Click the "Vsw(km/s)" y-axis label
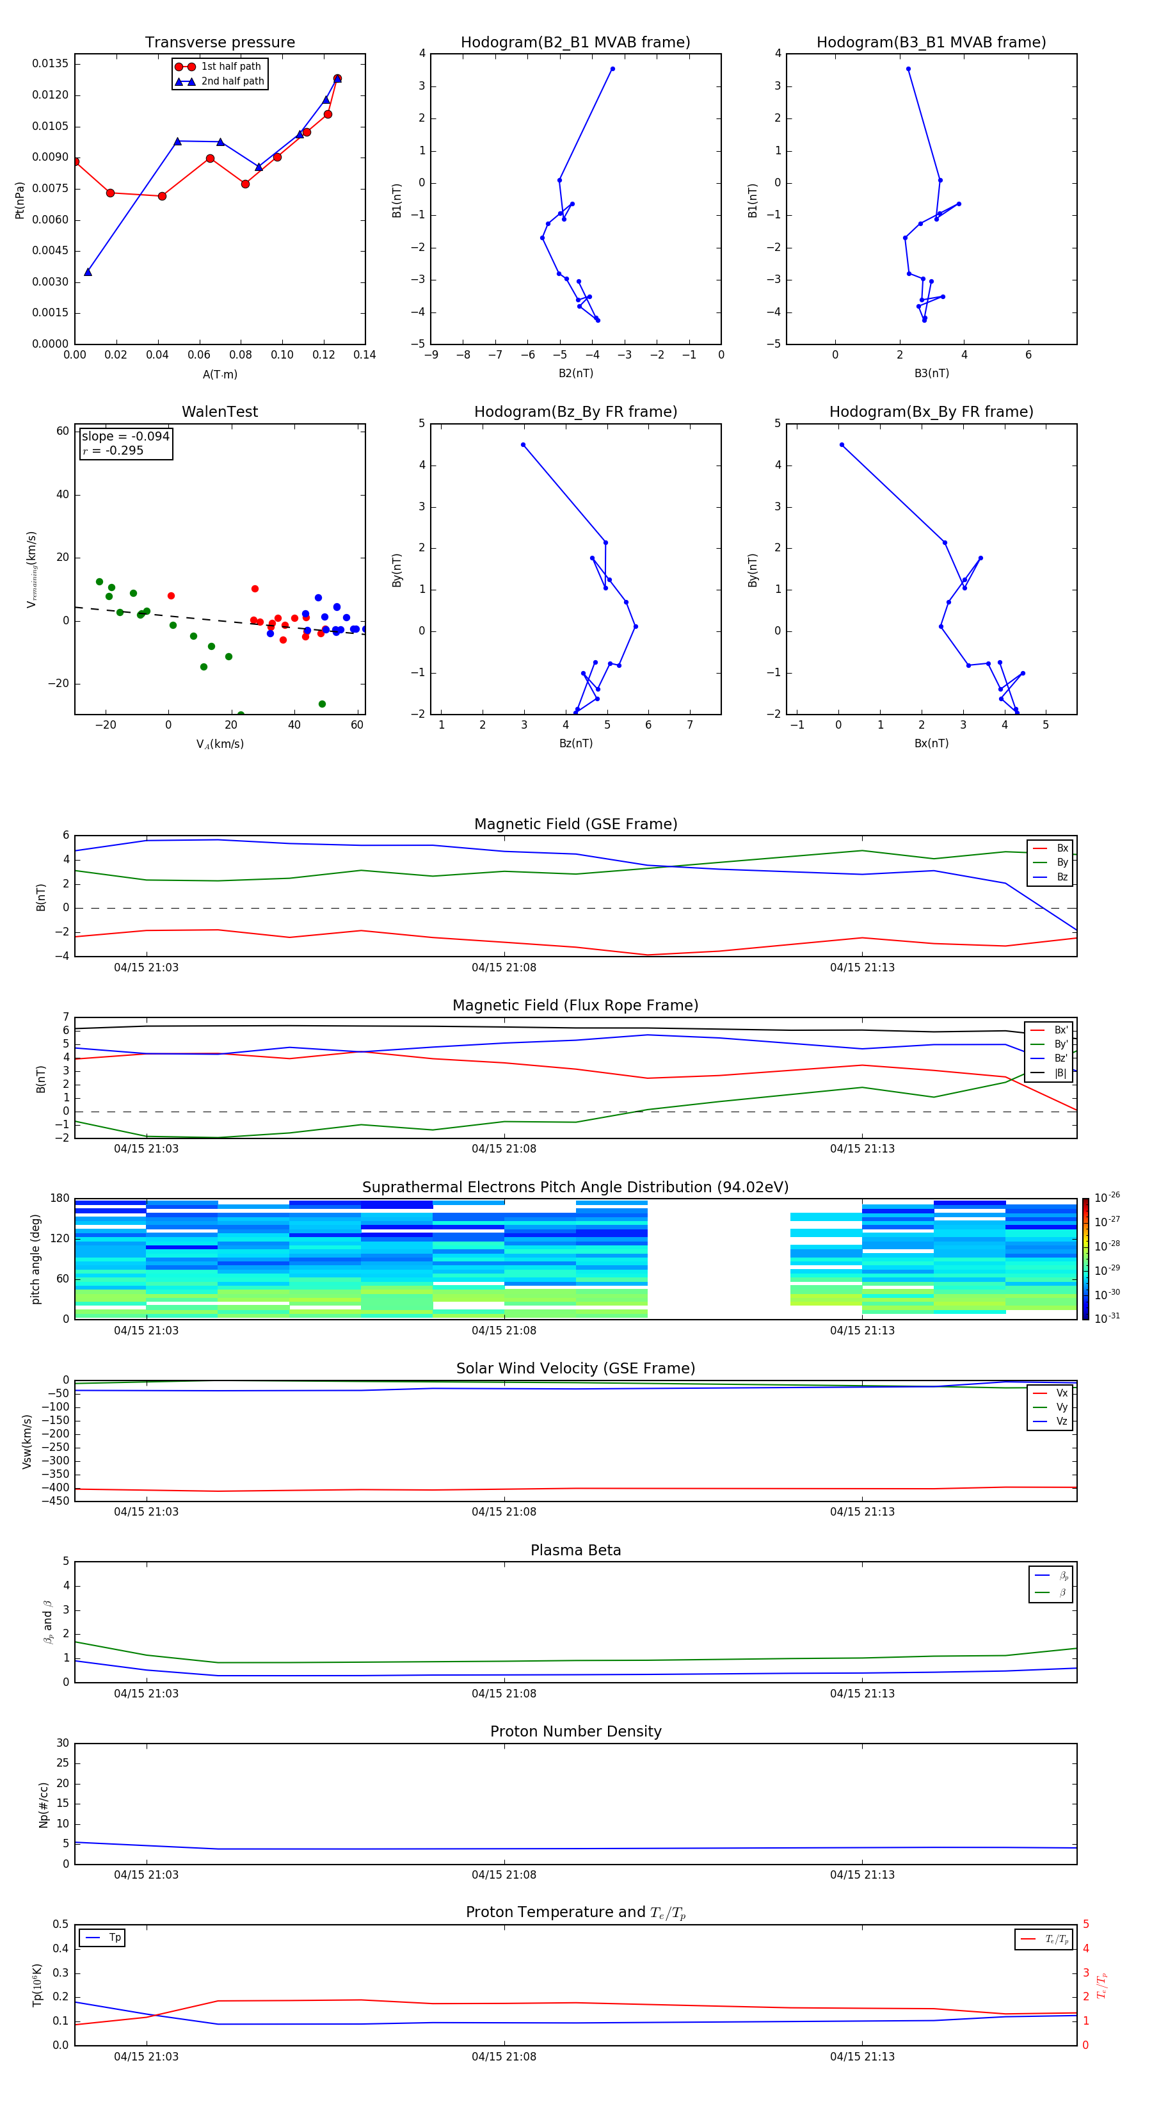1152x2113 pixels. click(x=27, y=1441)
